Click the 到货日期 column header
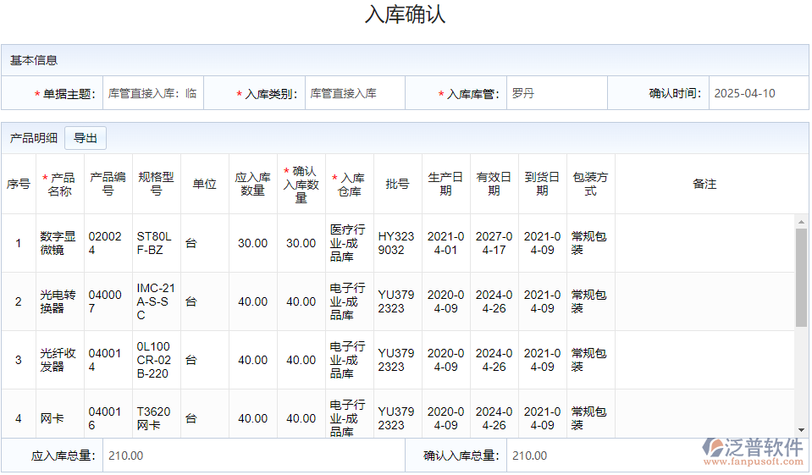 [x=542, y=184]
